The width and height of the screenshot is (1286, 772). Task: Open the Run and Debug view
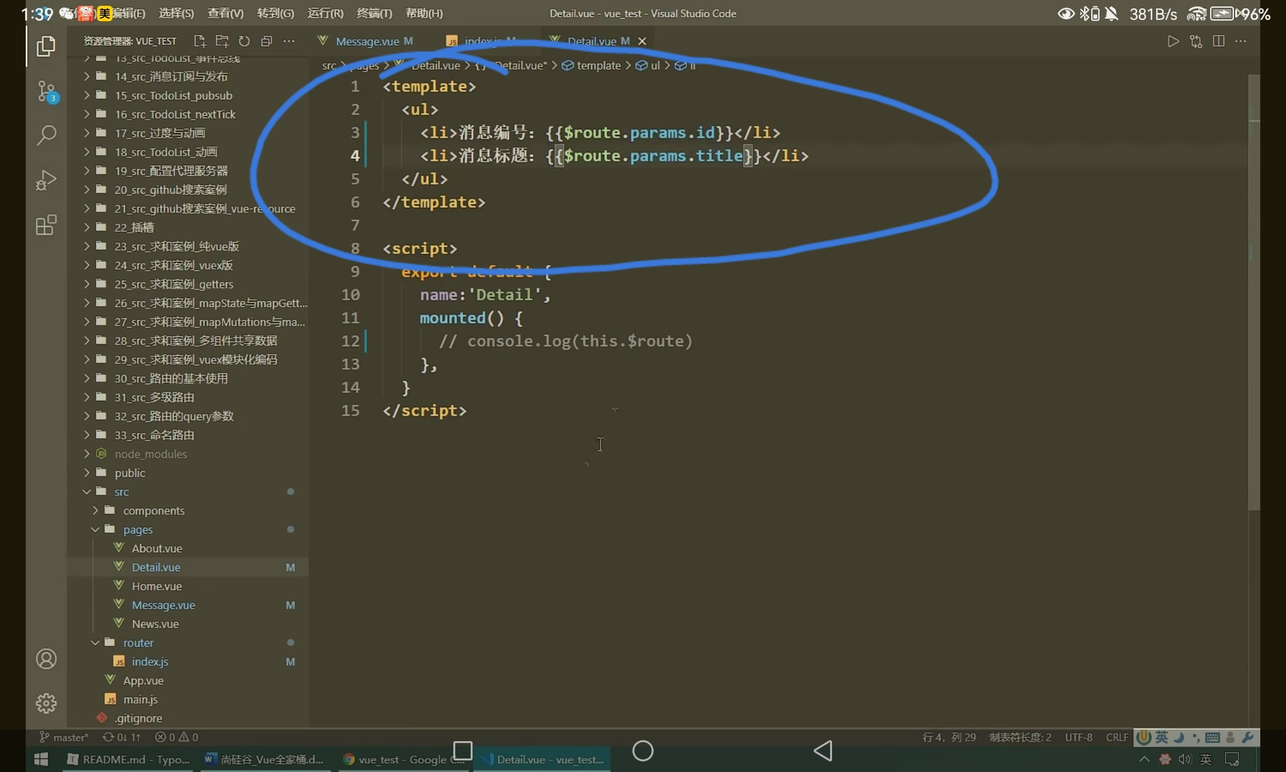pos(46,180)
